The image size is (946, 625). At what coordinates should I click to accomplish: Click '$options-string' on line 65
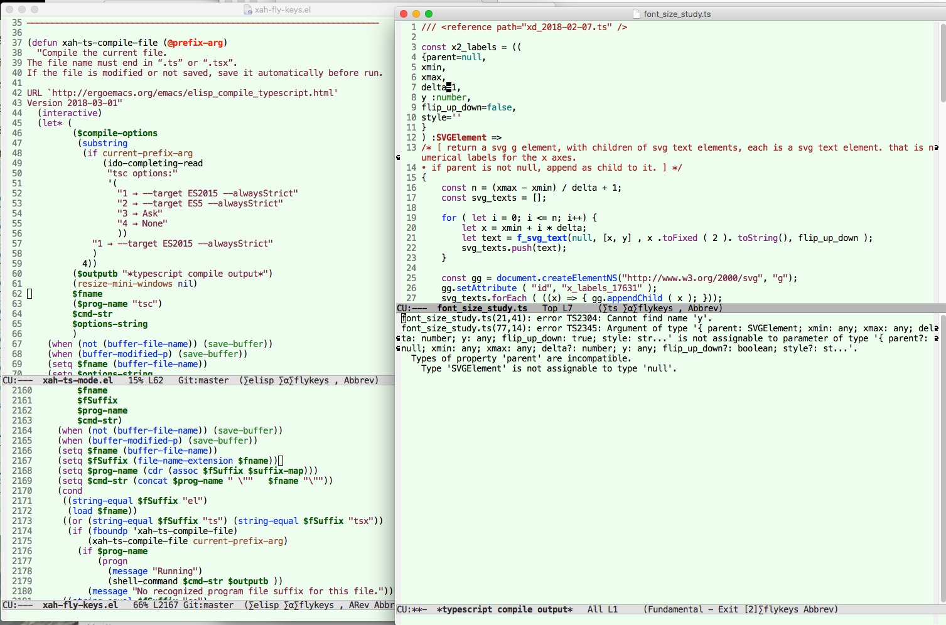[110, 324]
